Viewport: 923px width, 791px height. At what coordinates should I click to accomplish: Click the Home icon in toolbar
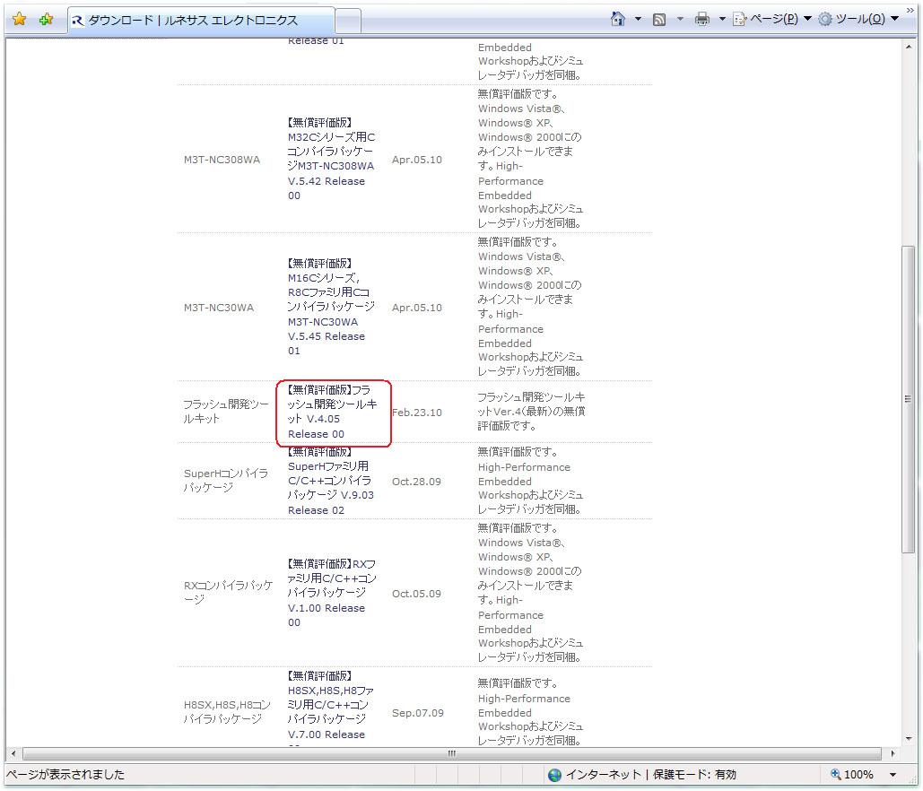tap(617, 19)
